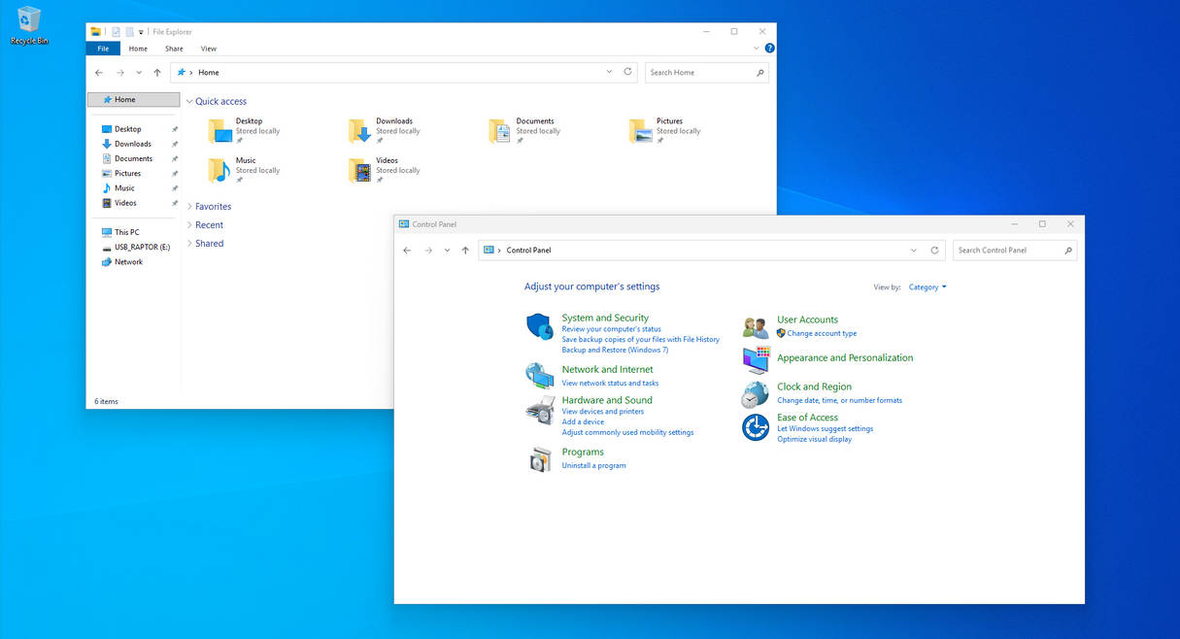Open Control Panel address bar history dropdown
The image size is (1180, 639).
pos(913,251)
